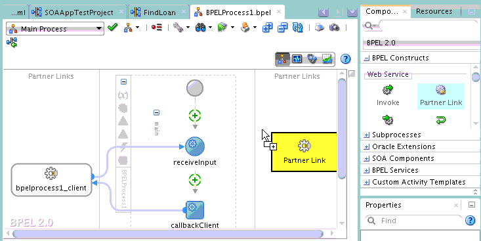Expand the SOA Components section
The height and width of the screenshot is (241, 481).
[x=367, y=159]
